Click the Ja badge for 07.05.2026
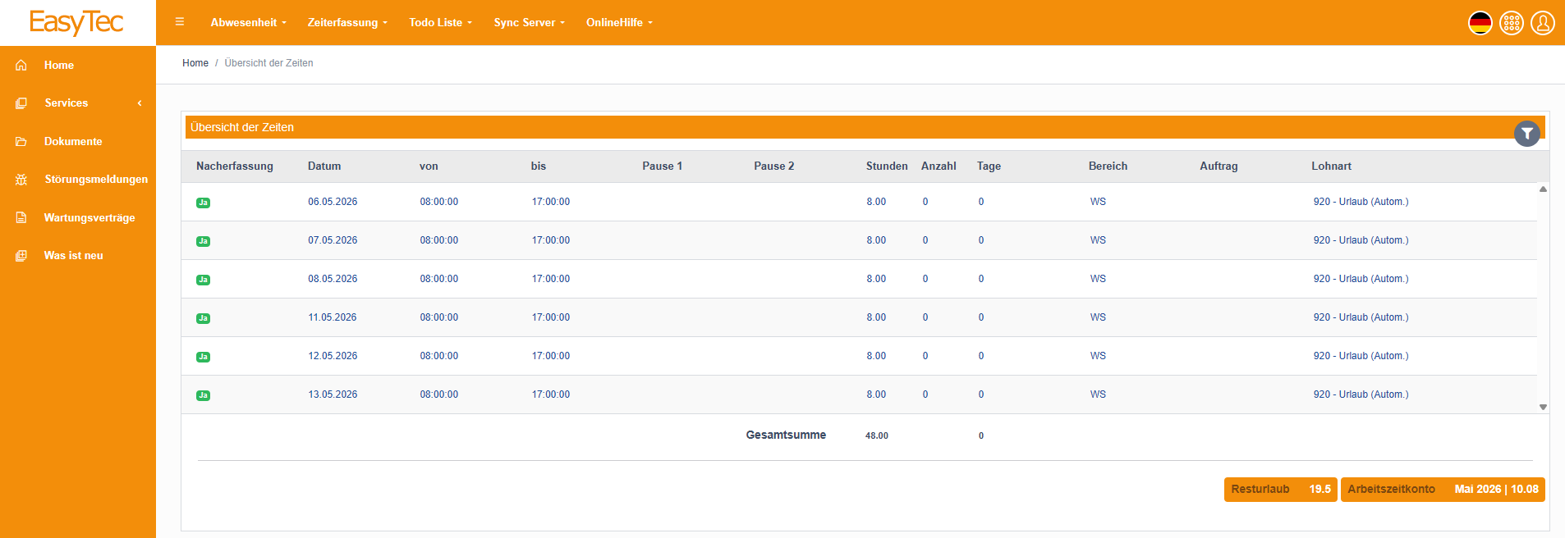Viewport: 1565px width, 538px height. [x=203, y=241]
